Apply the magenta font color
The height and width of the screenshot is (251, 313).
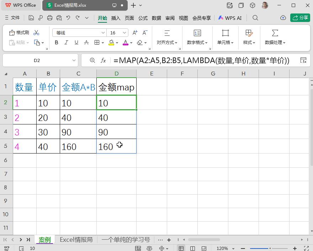pyautogui.click(x=125, y=42)
